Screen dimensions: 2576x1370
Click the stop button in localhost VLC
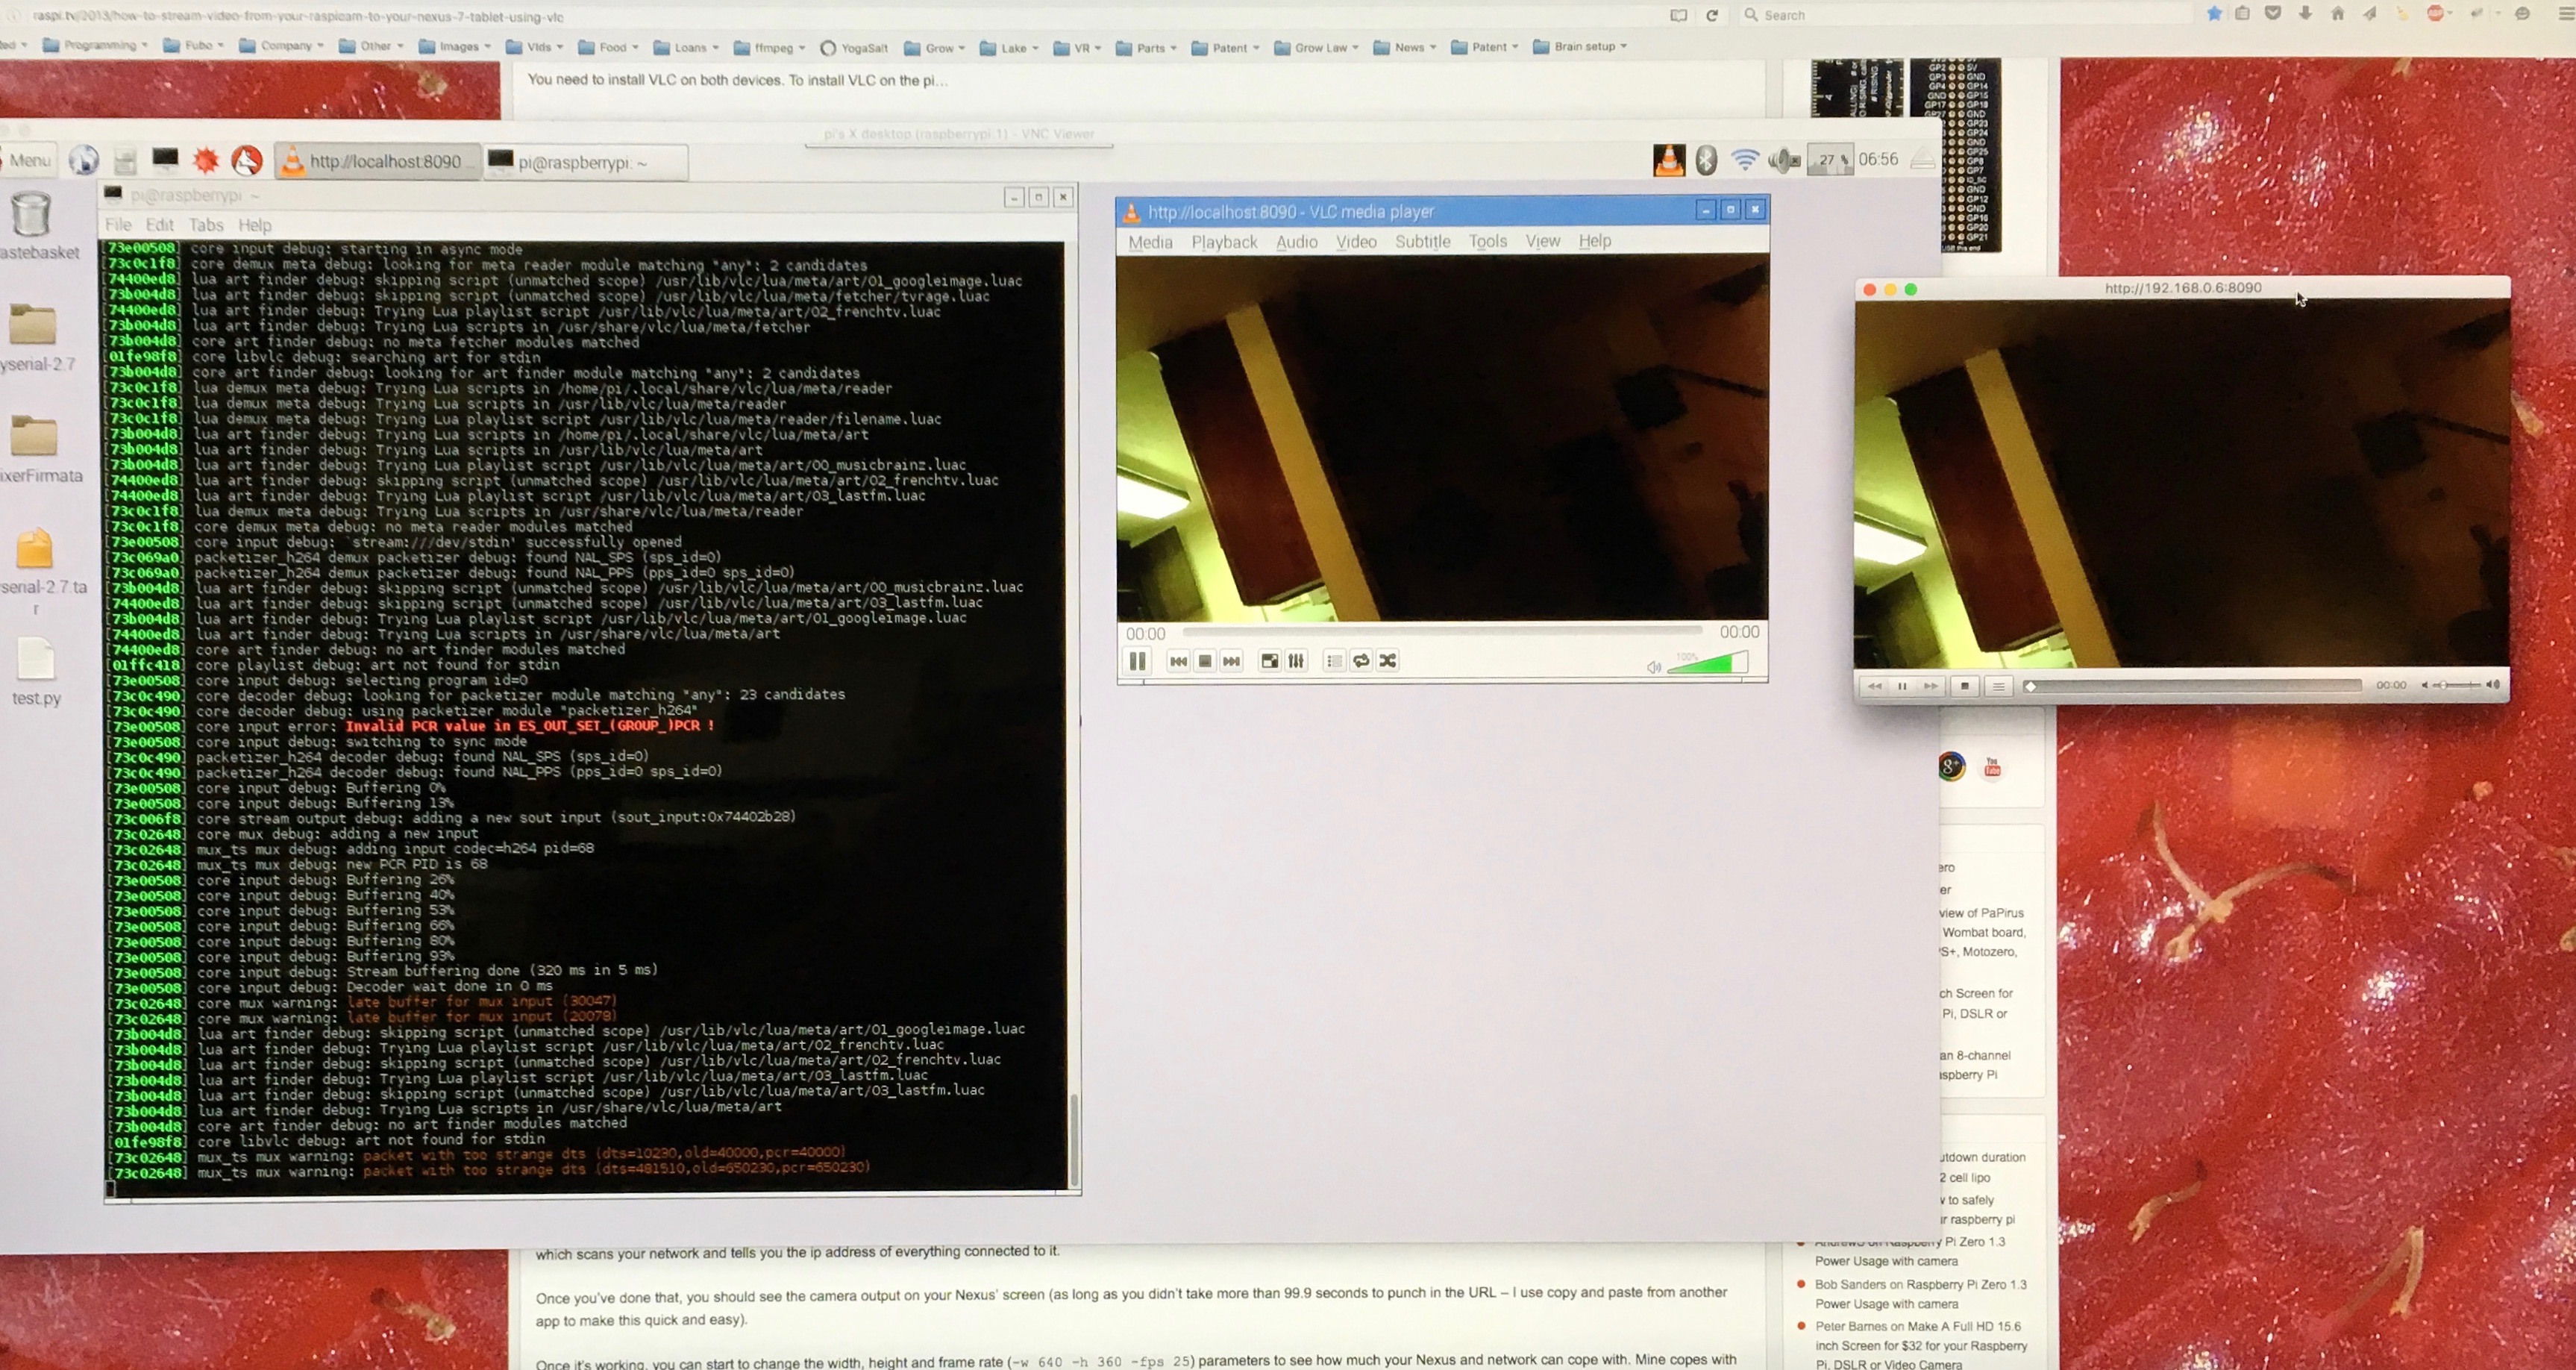click(x=1205, y=661)
